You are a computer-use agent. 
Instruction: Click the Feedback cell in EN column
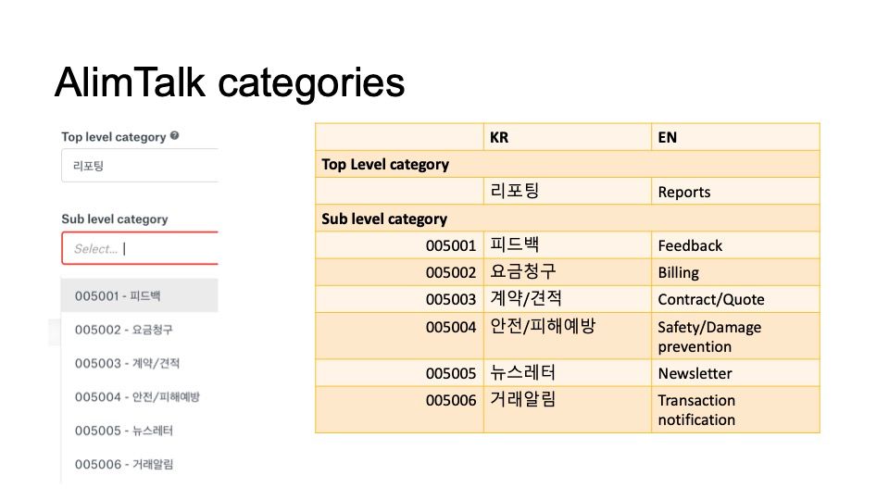tap(735, 245)
